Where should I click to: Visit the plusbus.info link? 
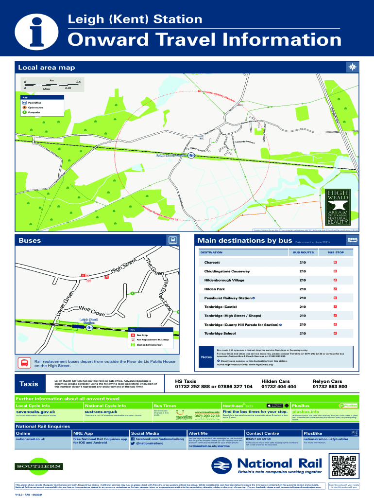[x=306, y=411]
